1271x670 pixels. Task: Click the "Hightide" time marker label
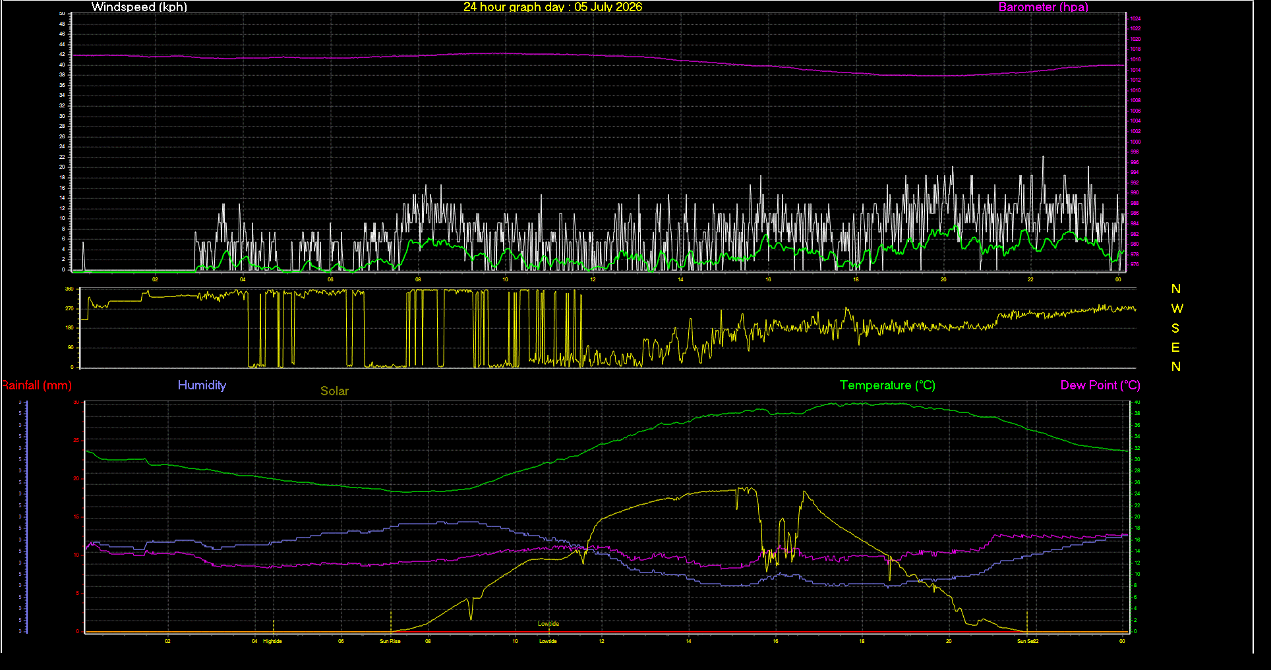point(272,641)
